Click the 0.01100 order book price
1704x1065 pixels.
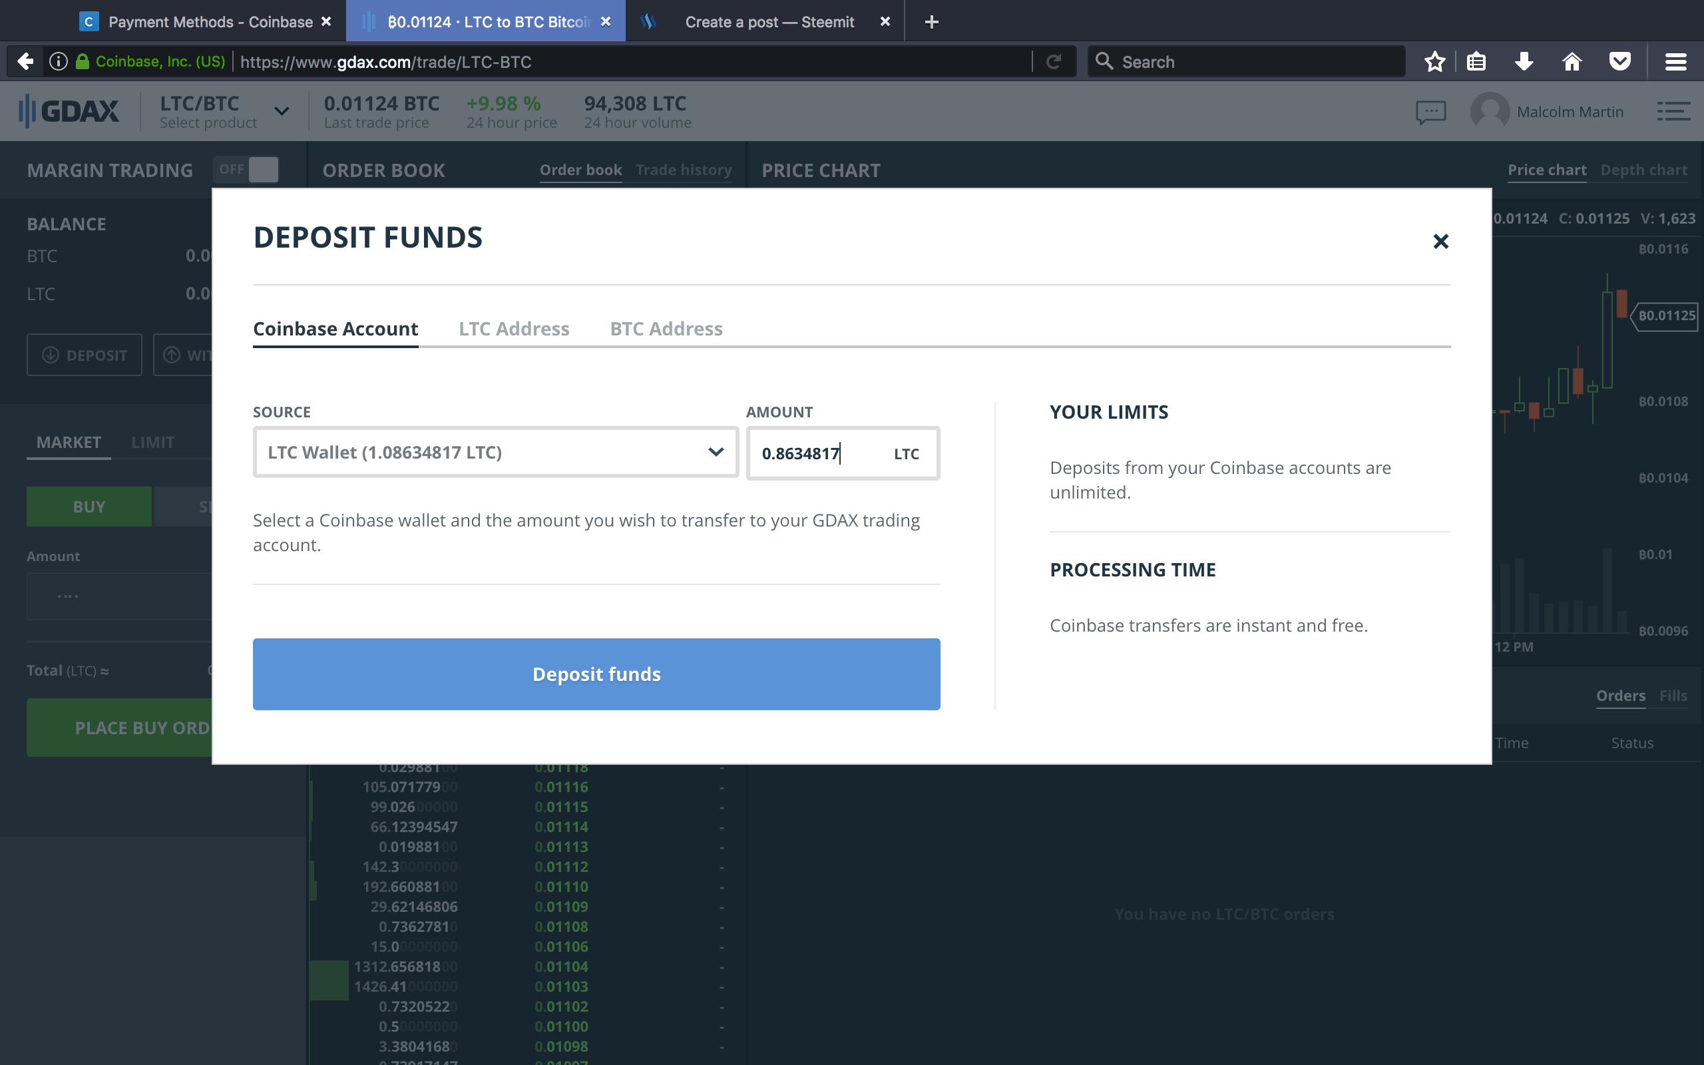pyautogui.click(x=561, y=1026)
